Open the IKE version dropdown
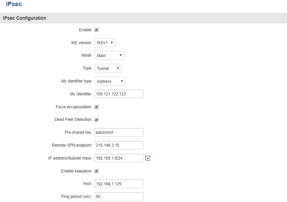This screenshot has width=287, height=202. click(105, 43)
